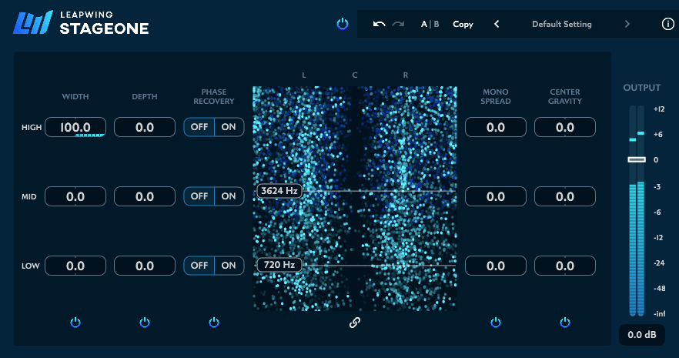Click the Copy button
Viewport: 679px width, 358px height.
tap(463, 24)
